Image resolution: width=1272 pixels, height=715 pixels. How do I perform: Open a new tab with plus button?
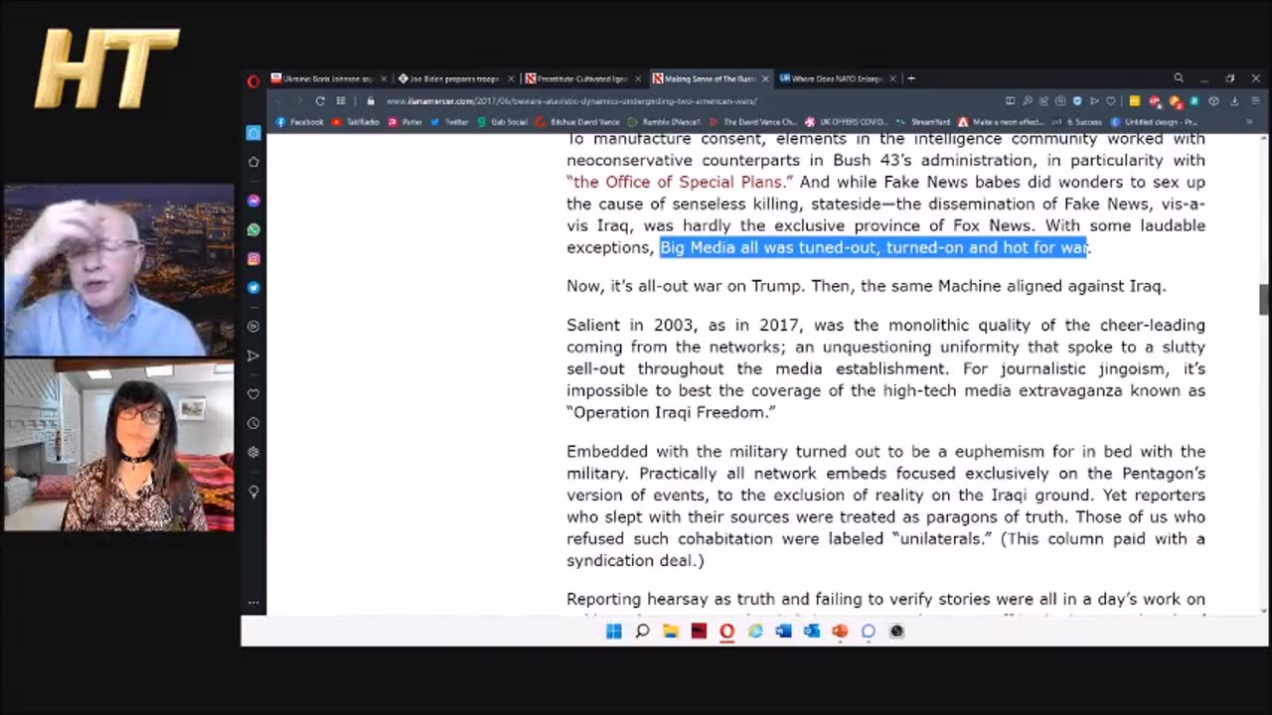[x=911, y=78]
